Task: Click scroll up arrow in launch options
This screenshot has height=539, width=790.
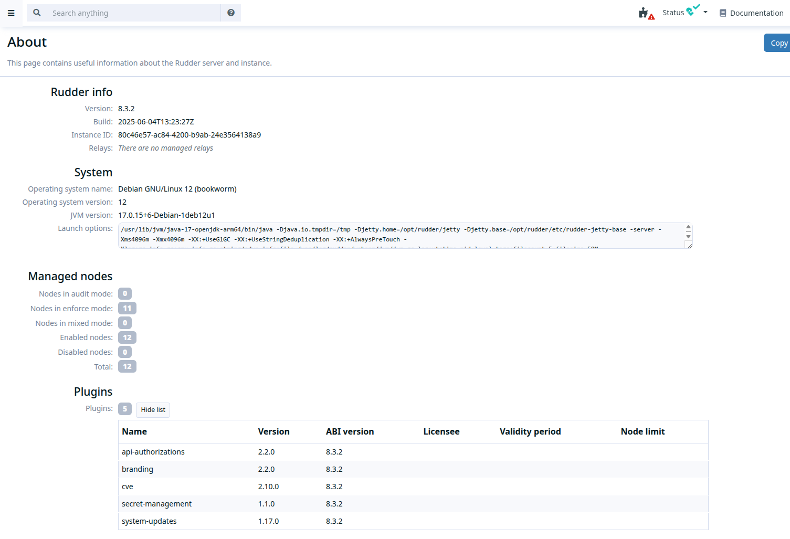Action: [688, 227]
